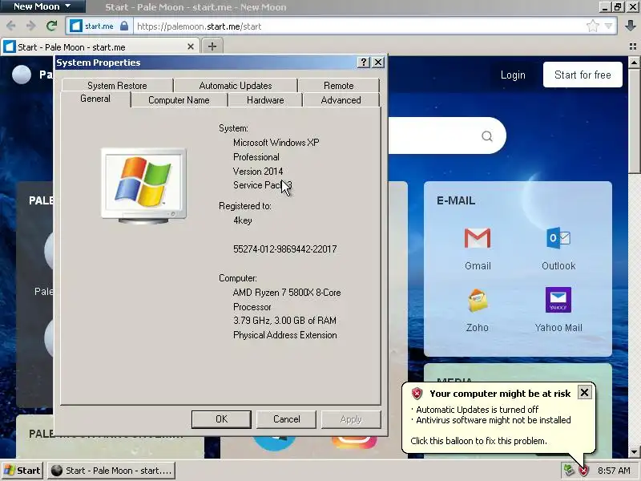The width and height of the screenshot is (641, 481).
Task: Open the Gmail shortcut icon
Action: tap(478, 238)
